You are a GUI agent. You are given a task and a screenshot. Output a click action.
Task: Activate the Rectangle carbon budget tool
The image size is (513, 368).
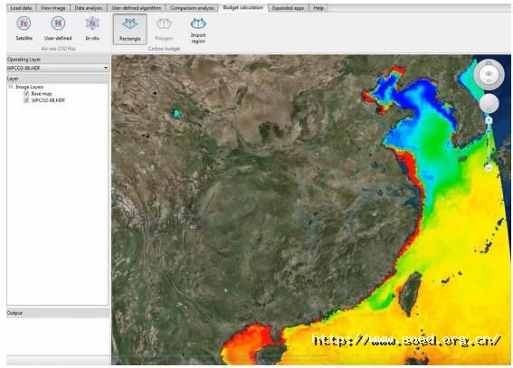pos(130,29)
